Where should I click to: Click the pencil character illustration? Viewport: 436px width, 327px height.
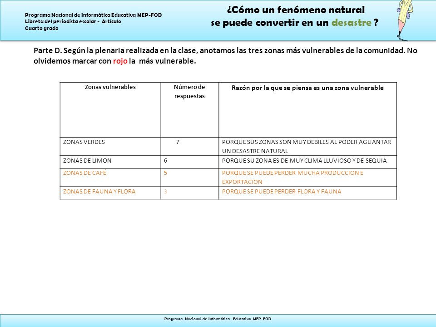pyautogui.click(x=405, y=20)
